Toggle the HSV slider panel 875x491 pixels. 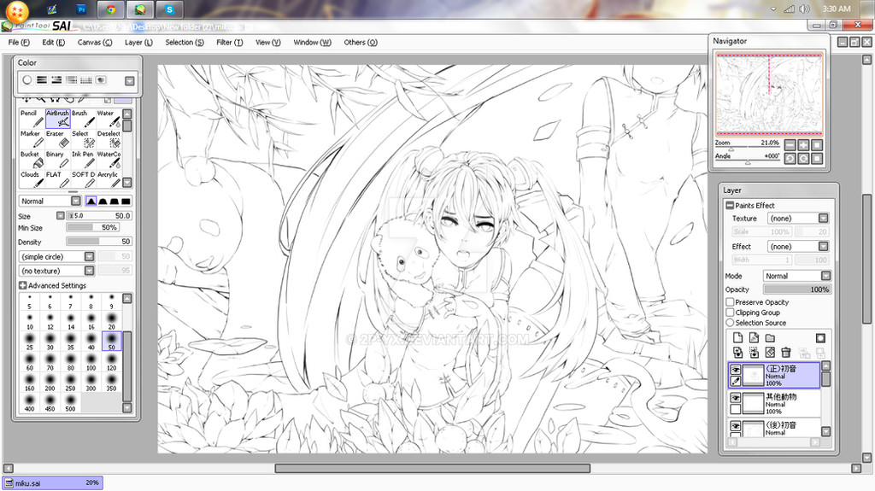56,80
